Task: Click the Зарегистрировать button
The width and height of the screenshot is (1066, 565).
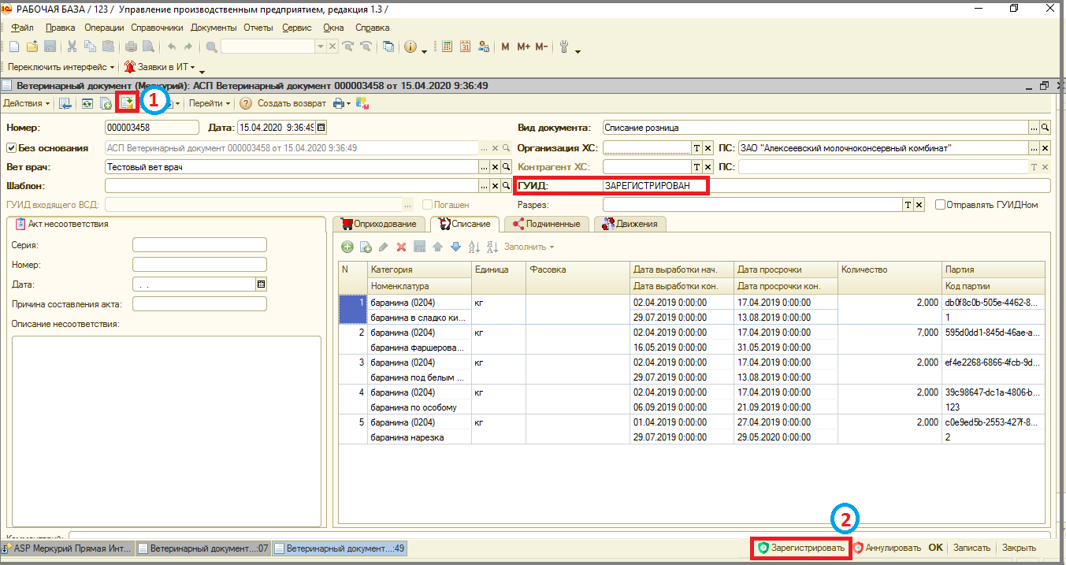Action: tap(801, 548)
